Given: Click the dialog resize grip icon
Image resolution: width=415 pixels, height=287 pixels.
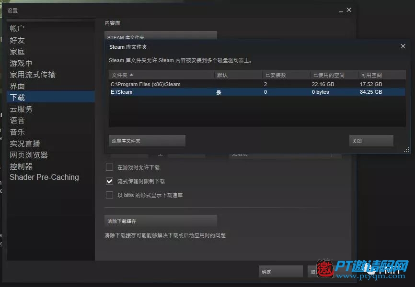Looking at the screenshot, I should click(x=406, y=150).
